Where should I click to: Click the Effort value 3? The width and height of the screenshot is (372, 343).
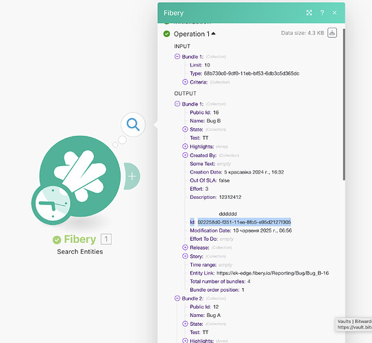(x=207, y=189)
